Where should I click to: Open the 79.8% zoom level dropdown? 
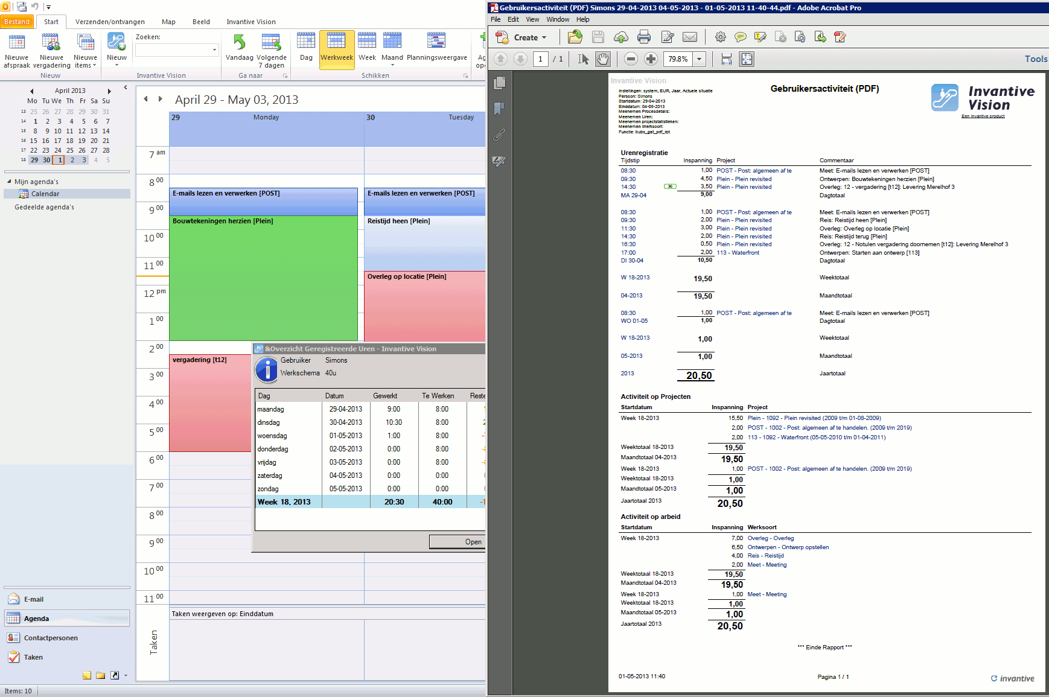click(700, 59)
